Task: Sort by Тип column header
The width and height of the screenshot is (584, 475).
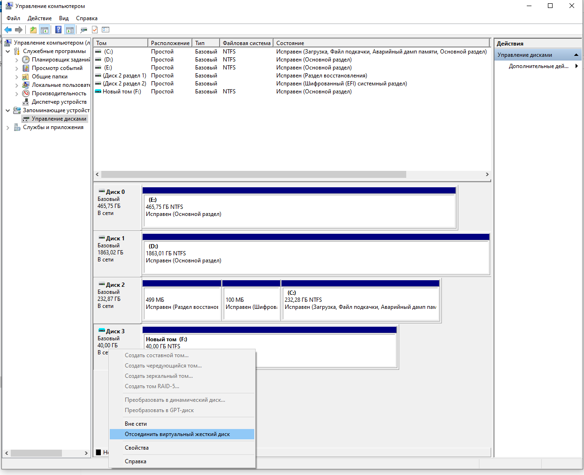Action: coord(206,43)
